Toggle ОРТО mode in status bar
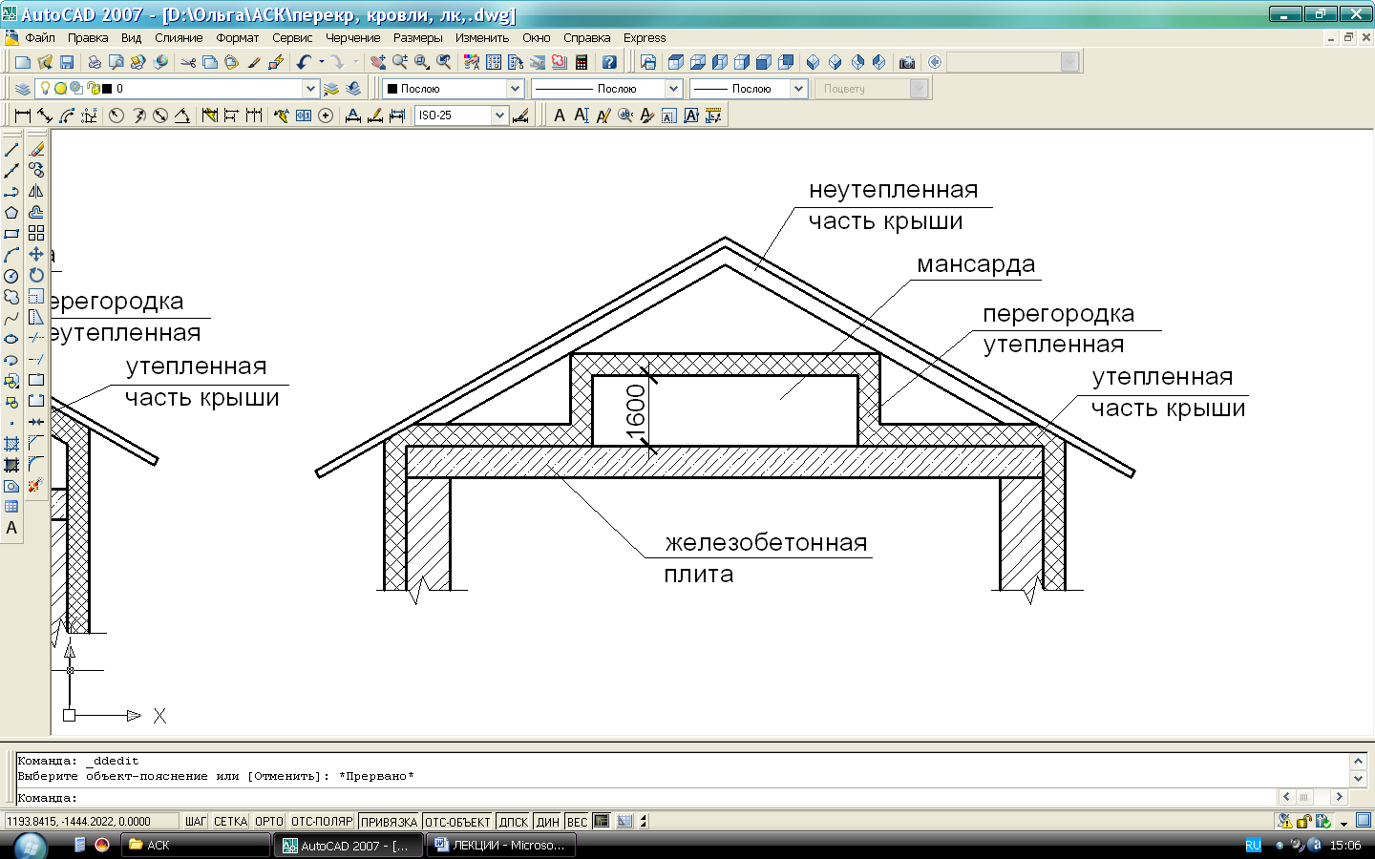The height and width of the screenshot is (859, 1375). (x=268, y=822)
